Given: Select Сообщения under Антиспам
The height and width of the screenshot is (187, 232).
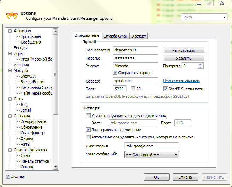Looking at the screenshot, I should 31,42.
